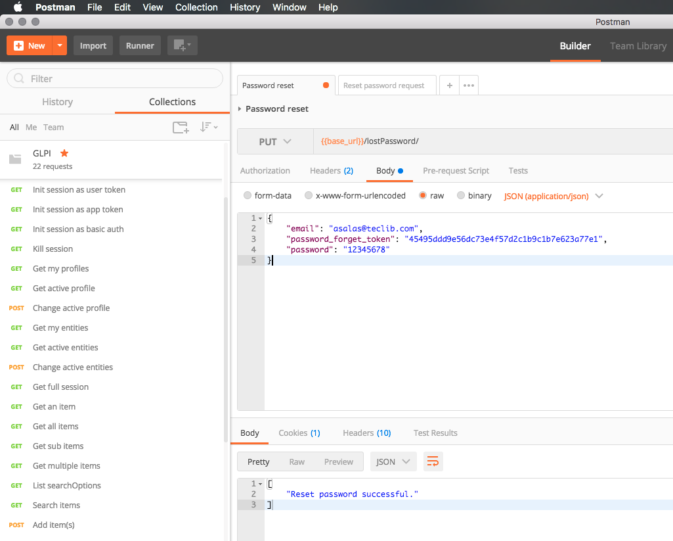Click the Runner button
Screen dimensions: 673x541
(x=140, y=45)
